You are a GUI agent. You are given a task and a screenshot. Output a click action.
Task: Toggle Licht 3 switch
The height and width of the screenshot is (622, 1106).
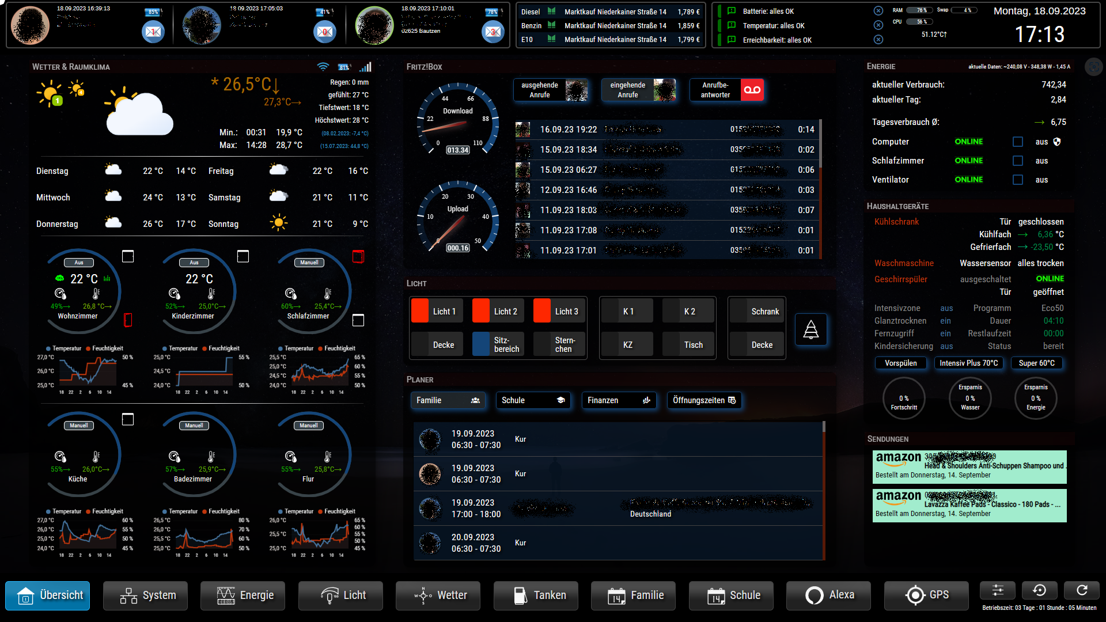coord(559,311)
